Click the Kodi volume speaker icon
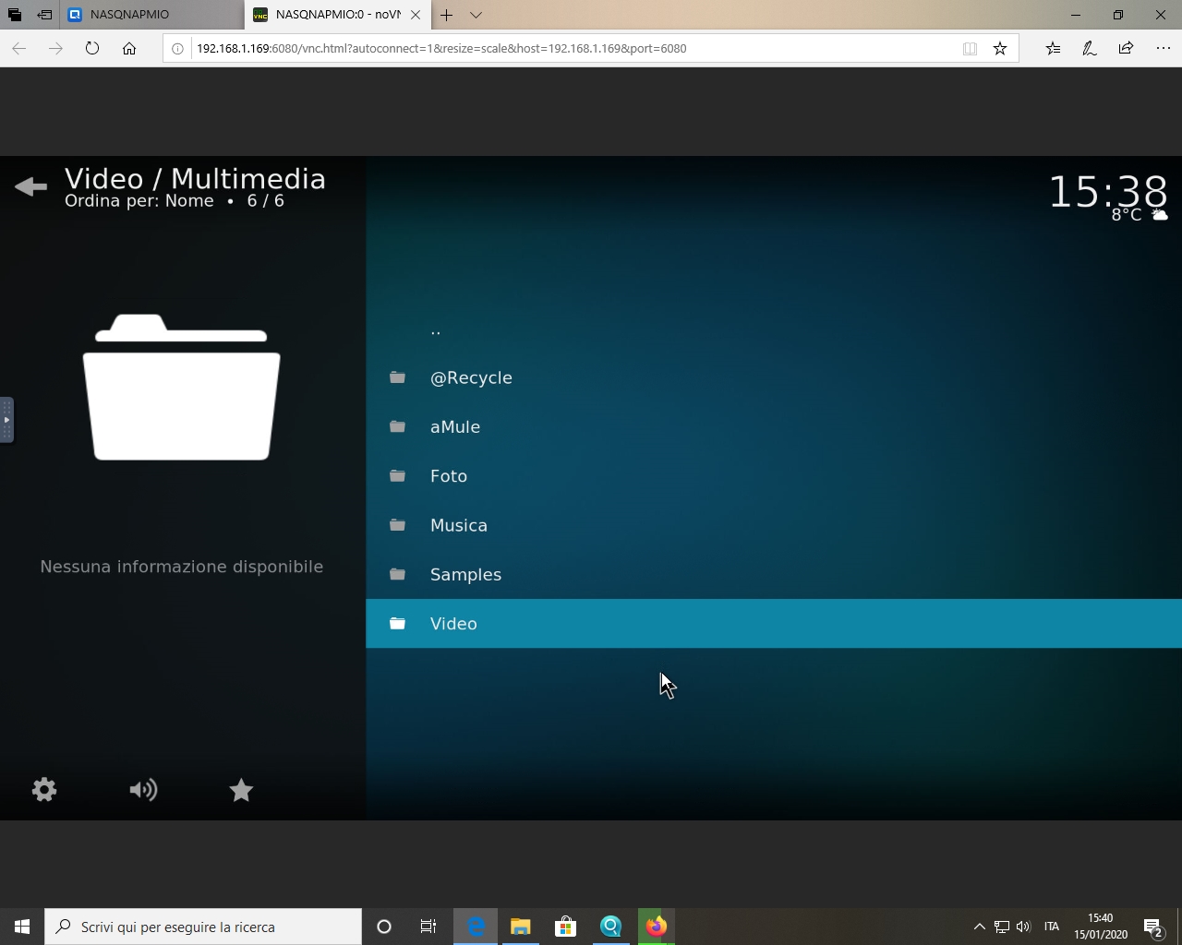 (x=143, y=790)
